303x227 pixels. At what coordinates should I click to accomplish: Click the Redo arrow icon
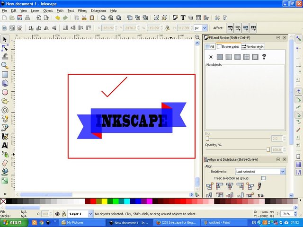pos(65,18)
